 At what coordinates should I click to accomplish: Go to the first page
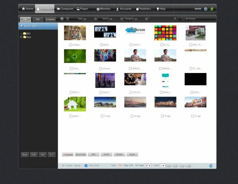[169, 166]
